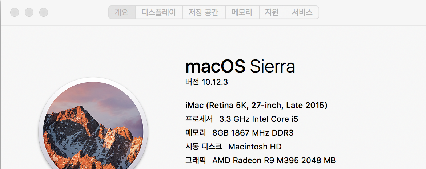This screenshot has width=426, height=169.
Task: Go to the 메모리 tab
Action: click(x=242, y=12)
